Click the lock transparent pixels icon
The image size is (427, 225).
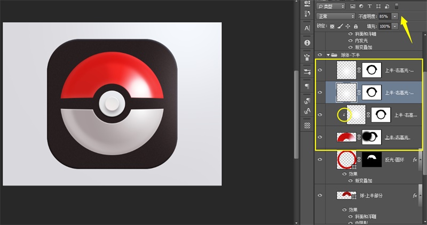click(333, 26)
